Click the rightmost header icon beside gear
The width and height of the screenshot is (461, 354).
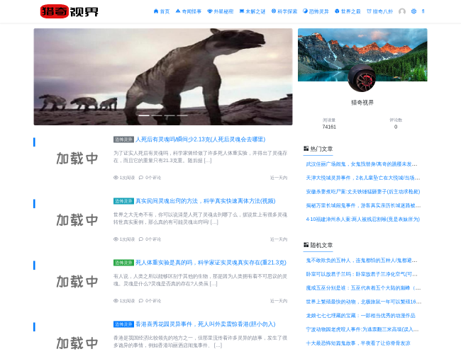coord(423,11)
